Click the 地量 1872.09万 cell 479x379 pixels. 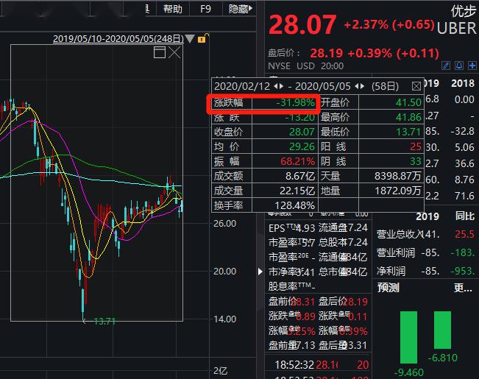click(371, 191)
